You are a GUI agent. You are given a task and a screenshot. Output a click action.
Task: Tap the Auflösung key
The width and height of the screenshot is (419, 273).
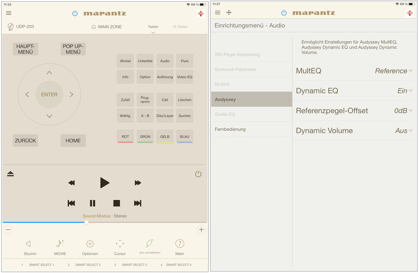[x=165, y=77]
